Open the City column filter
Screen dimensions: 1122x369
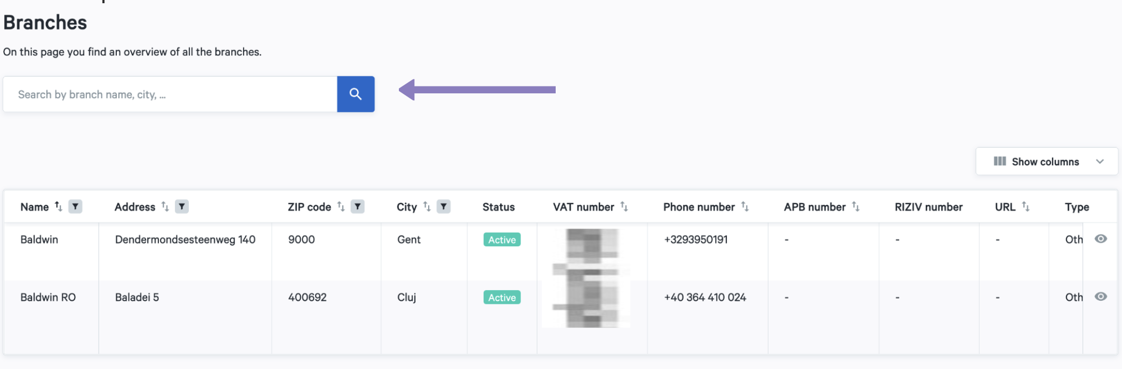(x=444, y=207)
